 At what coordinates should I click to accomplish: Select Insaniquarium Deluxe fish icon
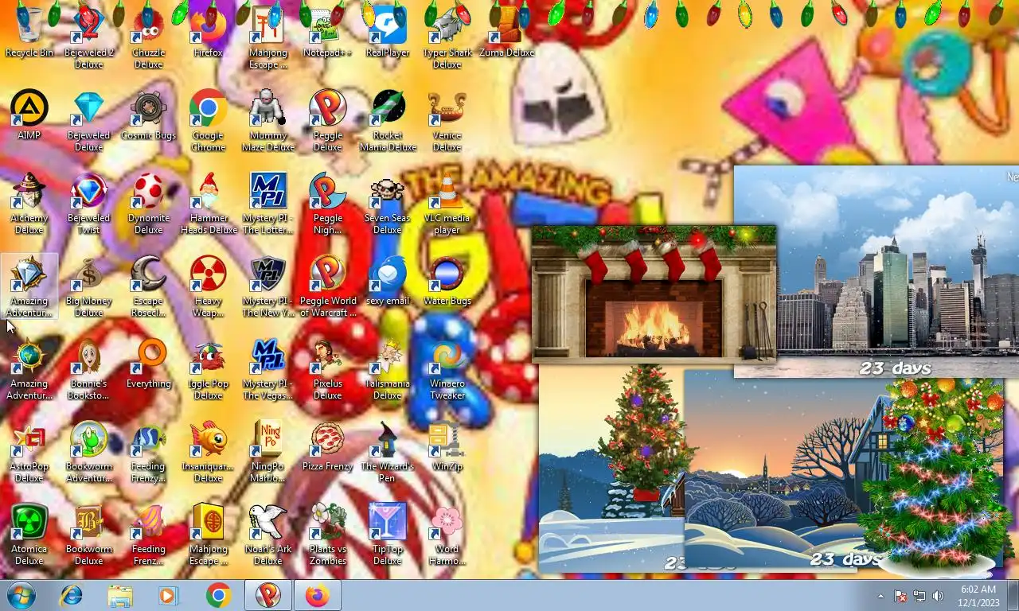point(209,451)
